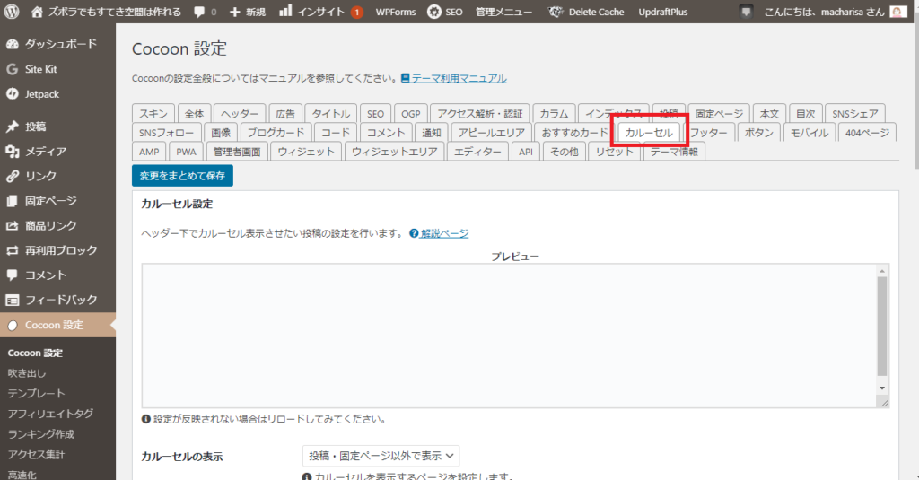Switch to the AMP tab
The image size is (919, 480).
point(149,152)
